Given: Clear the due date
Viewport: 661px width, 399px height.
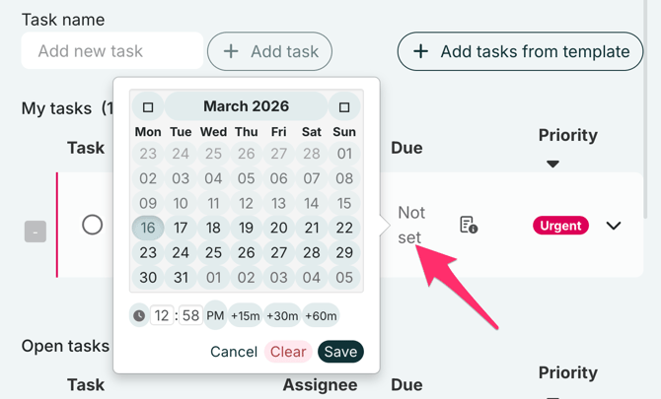Looking at the screenshot, I should pyautogui.click(x=288, y=352).
